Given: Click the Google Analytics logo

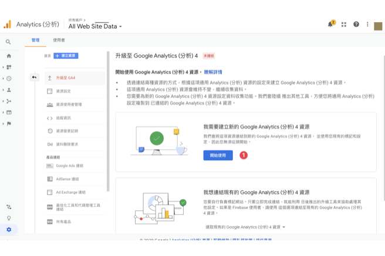Looking at the screenshot, I should 8,24.
